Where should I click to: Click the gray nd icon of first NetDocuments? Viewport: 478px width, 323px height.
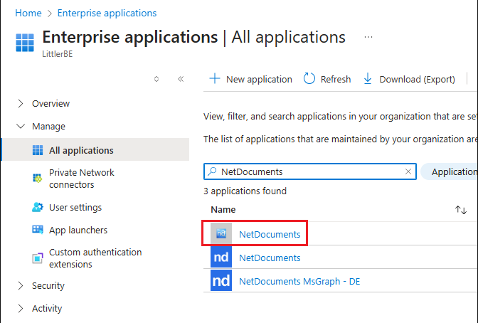click(x=221, y=233)
